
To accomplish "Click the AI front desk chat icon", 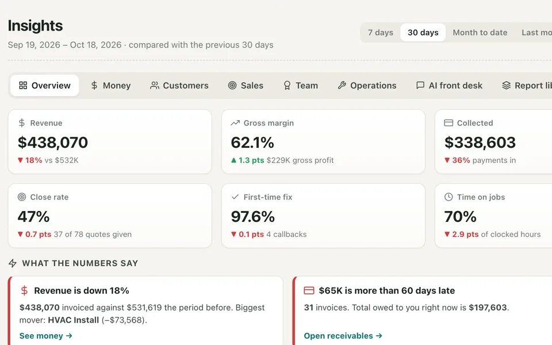I will click(420, 86).
